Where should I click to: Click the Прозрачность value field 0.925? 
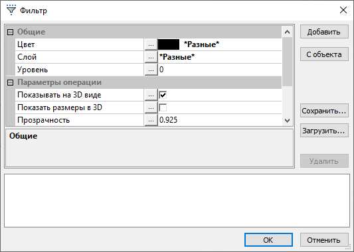[220, 120]
